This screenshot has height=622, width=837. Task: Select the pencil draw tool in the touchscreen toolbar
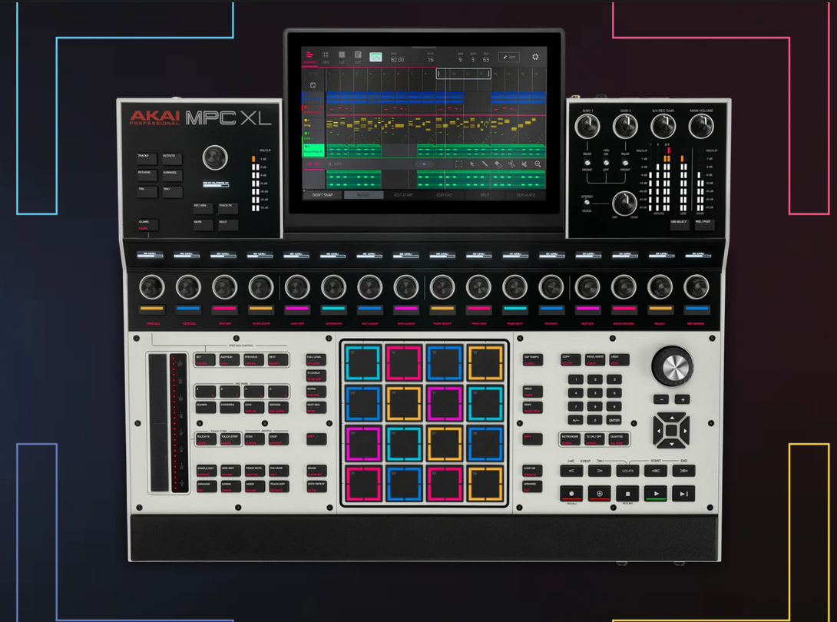coord(485,164)
